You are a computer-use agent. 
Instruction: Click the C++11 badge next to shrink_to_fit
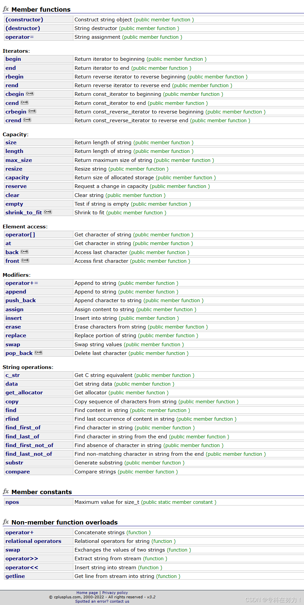48,212
